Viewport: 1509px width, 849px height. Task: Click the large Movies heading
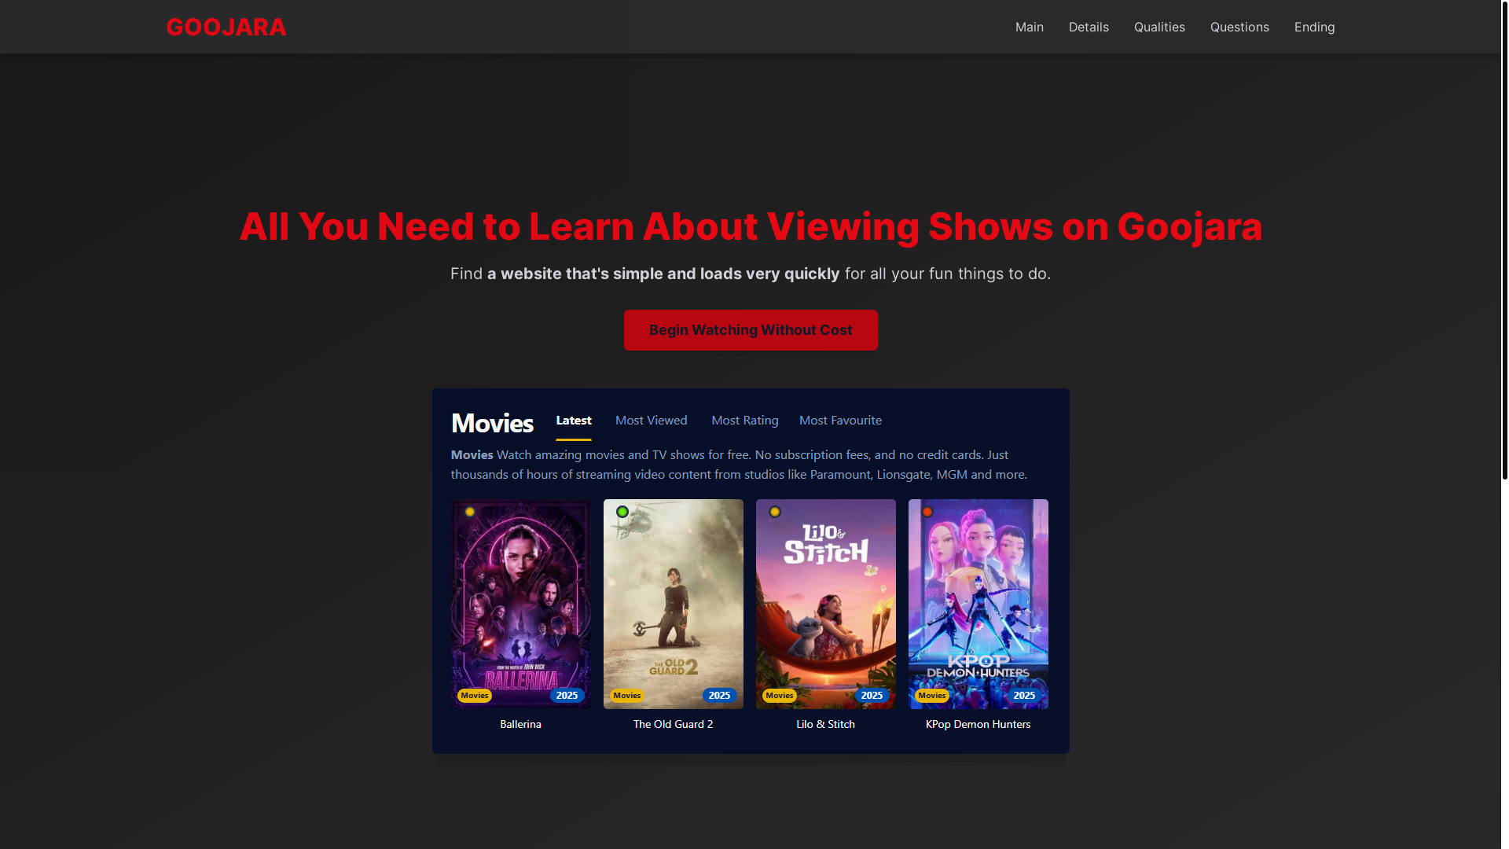point(493,424)
